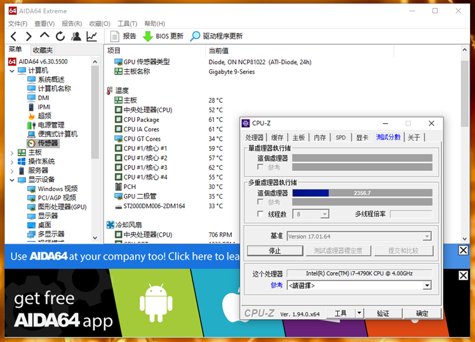Switch to CPU-Z SPD tab

pos(340,138)
